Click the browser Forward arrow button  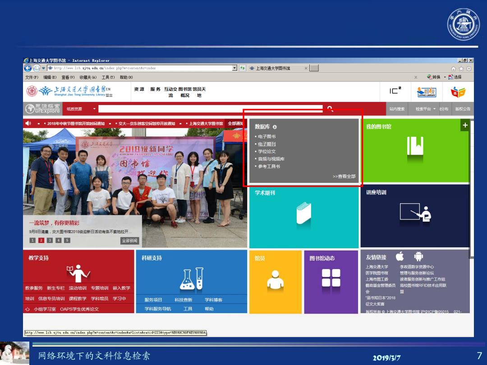[x=37, y=68]
